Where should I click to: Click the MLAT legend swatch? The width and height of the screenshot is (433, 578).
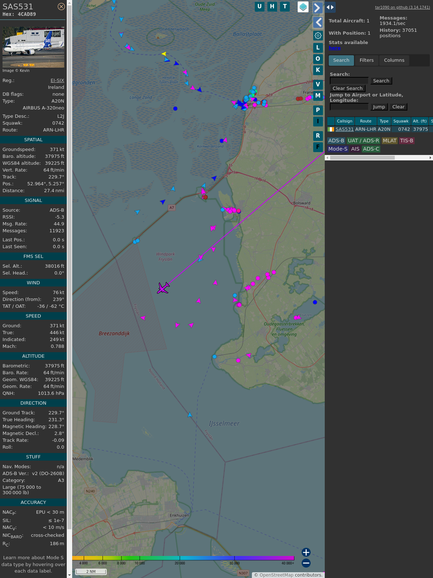click(x=390, y=141)
